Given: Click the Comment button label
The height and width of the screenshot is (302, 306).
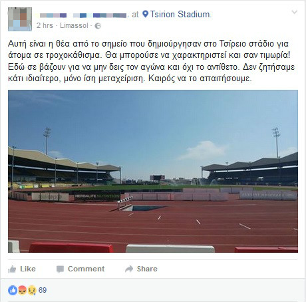Looking at the screenshot, I should click(x=86, y=269).
